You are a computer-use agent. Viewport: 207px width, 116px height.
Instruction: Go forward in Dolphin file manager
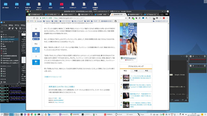click(5, 28)
